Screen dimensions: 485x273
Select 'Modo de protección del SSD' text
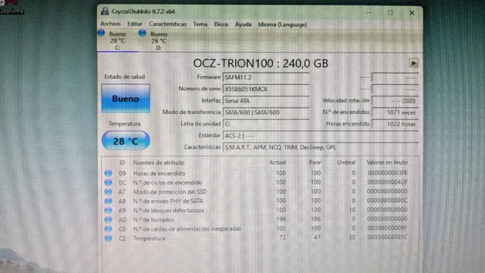[170, 192]
